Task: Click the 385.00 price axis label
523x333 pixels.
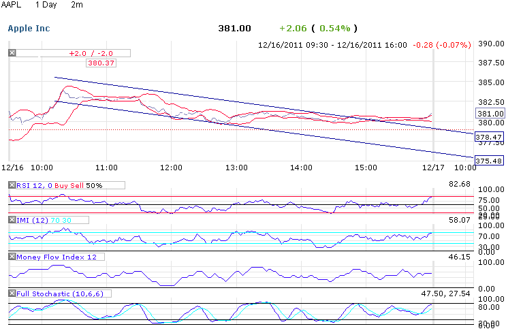Action: (x=491, y=82)
